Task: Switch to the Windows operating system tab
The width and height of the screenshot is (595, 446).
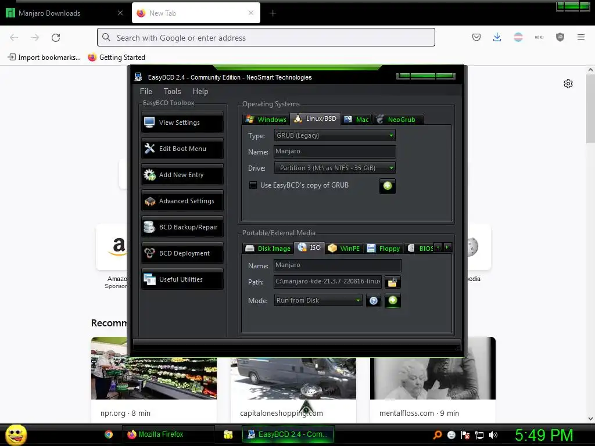Action: pyautogui.click(x=266, y=120)
